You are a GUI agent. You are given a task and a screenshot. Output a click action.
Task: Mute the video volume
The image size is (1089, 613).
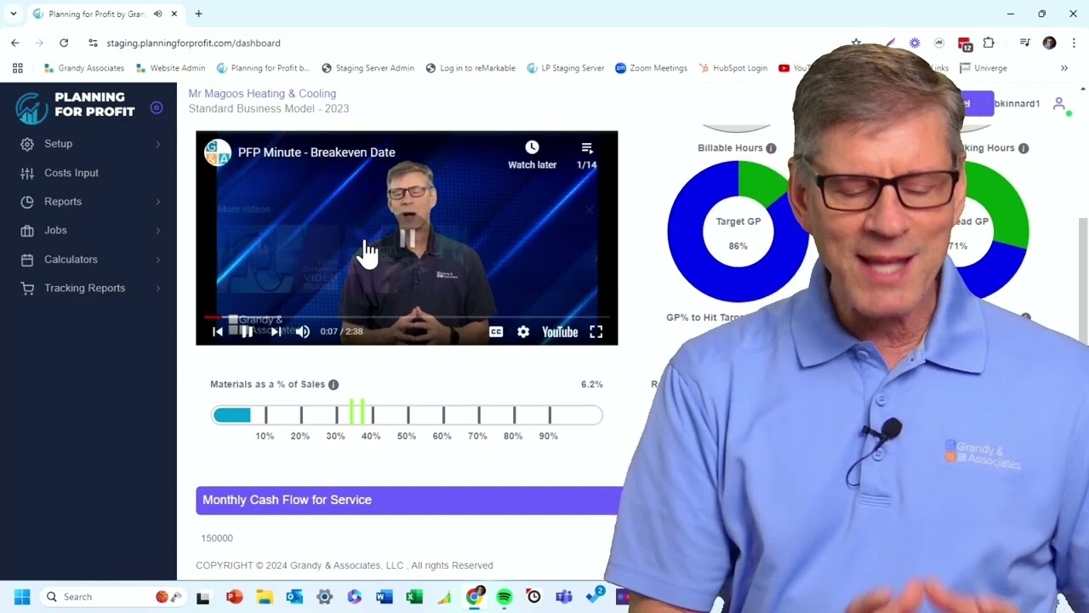click(303, 332)
